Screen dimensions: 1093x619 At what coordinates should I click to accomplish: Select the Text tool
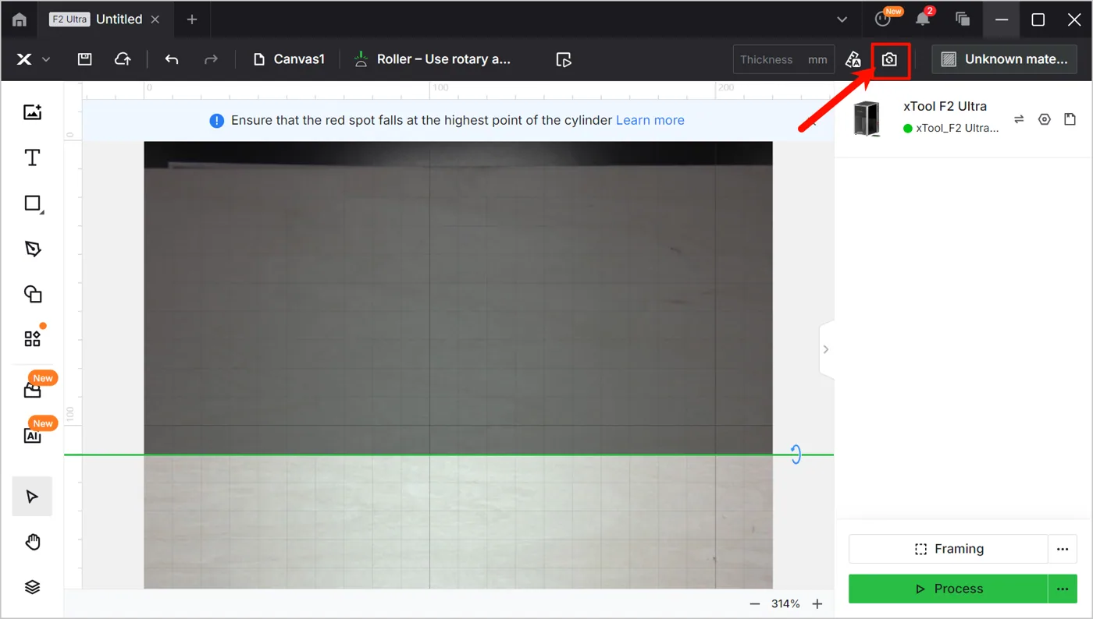coord(32,158)
